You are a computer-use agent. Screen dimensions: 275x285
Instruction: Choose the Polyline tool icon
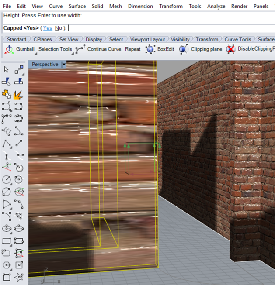click(x=7, y=143)
